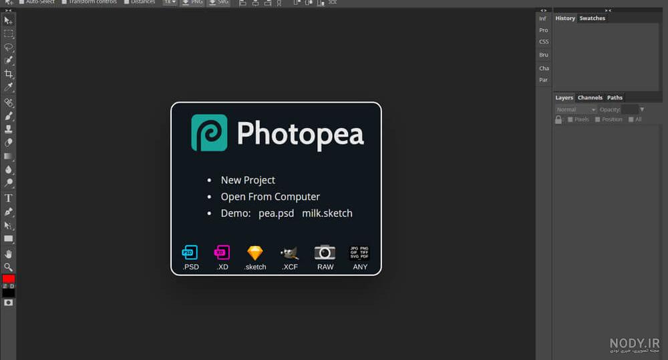Click the .PSD format icon
668x360 pixels.
click(190, 253)
